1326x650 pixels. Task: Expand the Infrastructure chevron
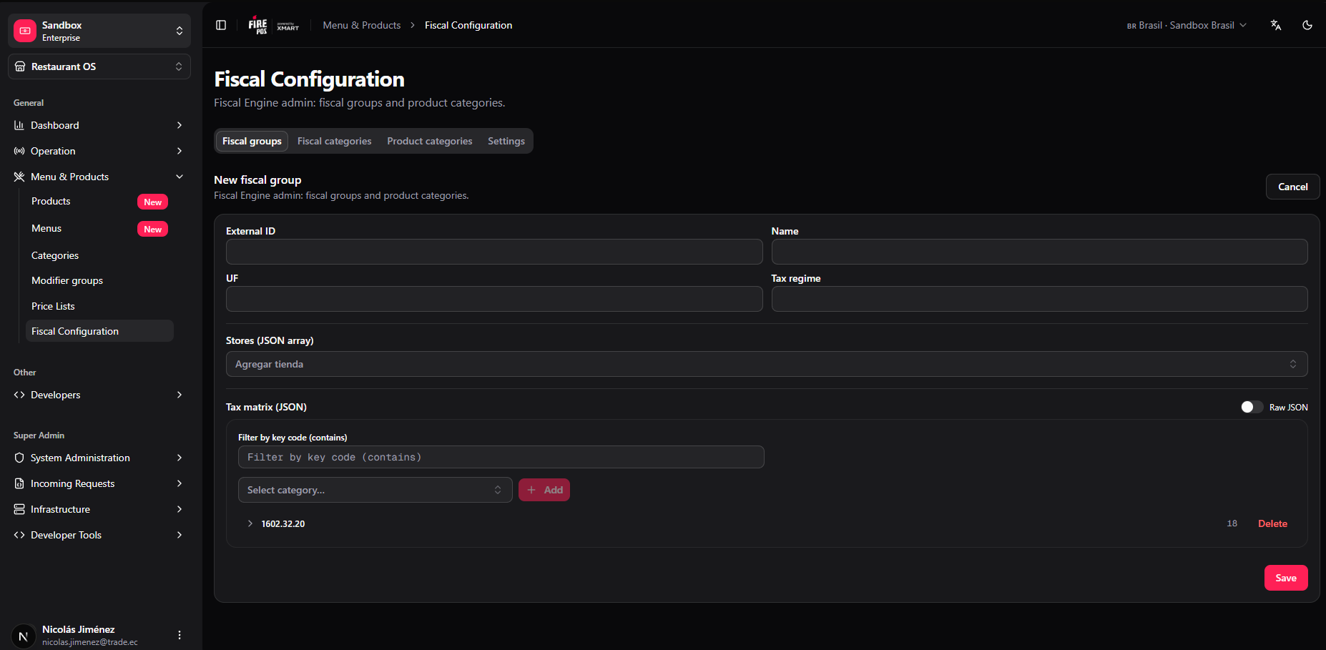coord(180,509)
